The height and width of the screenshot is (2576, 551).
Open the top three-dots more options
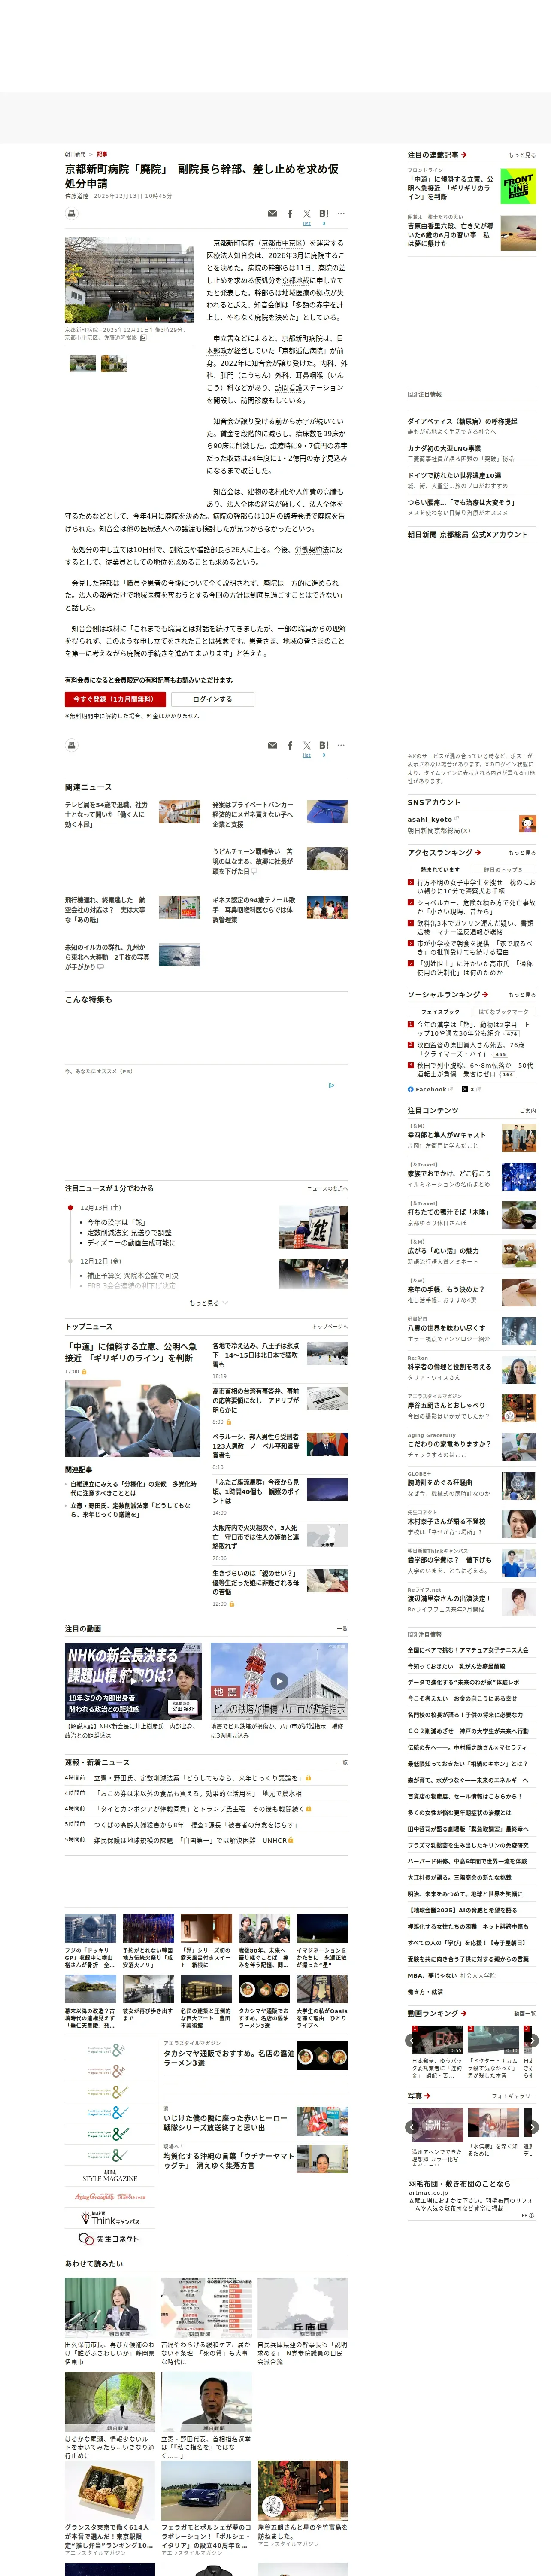click(x=341, y=213)
